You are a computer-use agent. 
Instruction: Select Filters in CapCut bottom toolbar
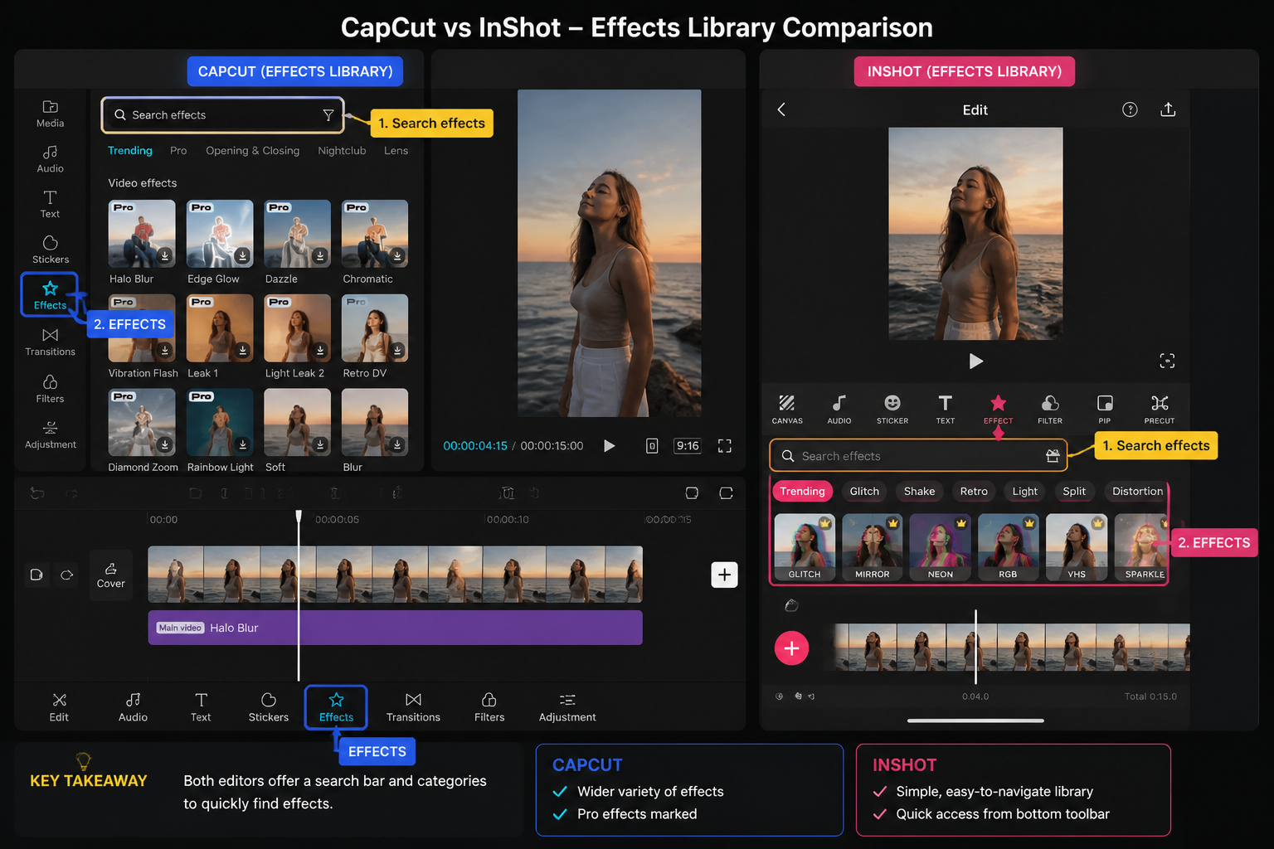(x=489, y=708)
